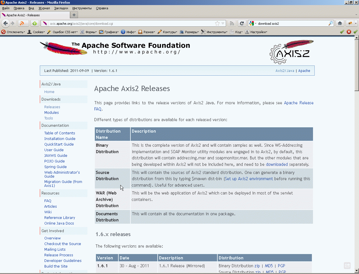
Task: Open the Файл menu
Action: point(6,8)
